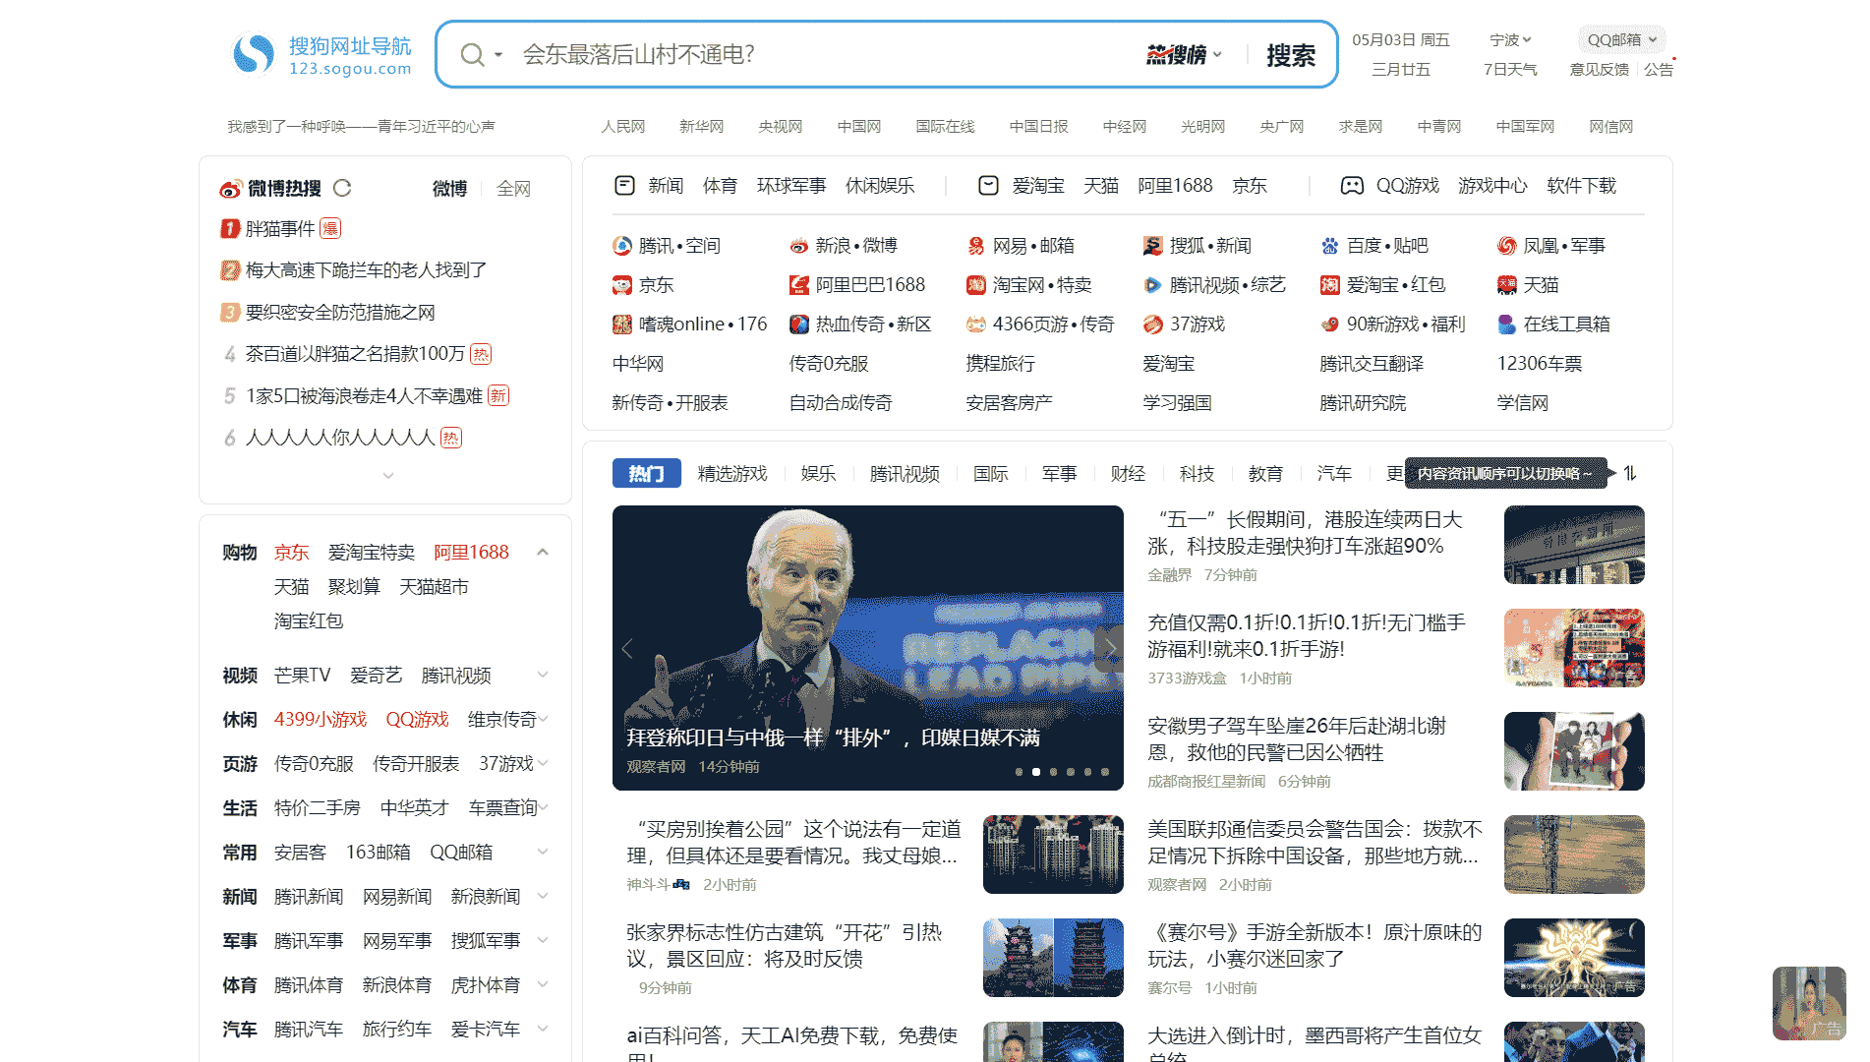Open the floating ad thumbnail at bottom right
Image resolution: width=1870 pixels, height=1062 pixels.
pos(1809,1003)
